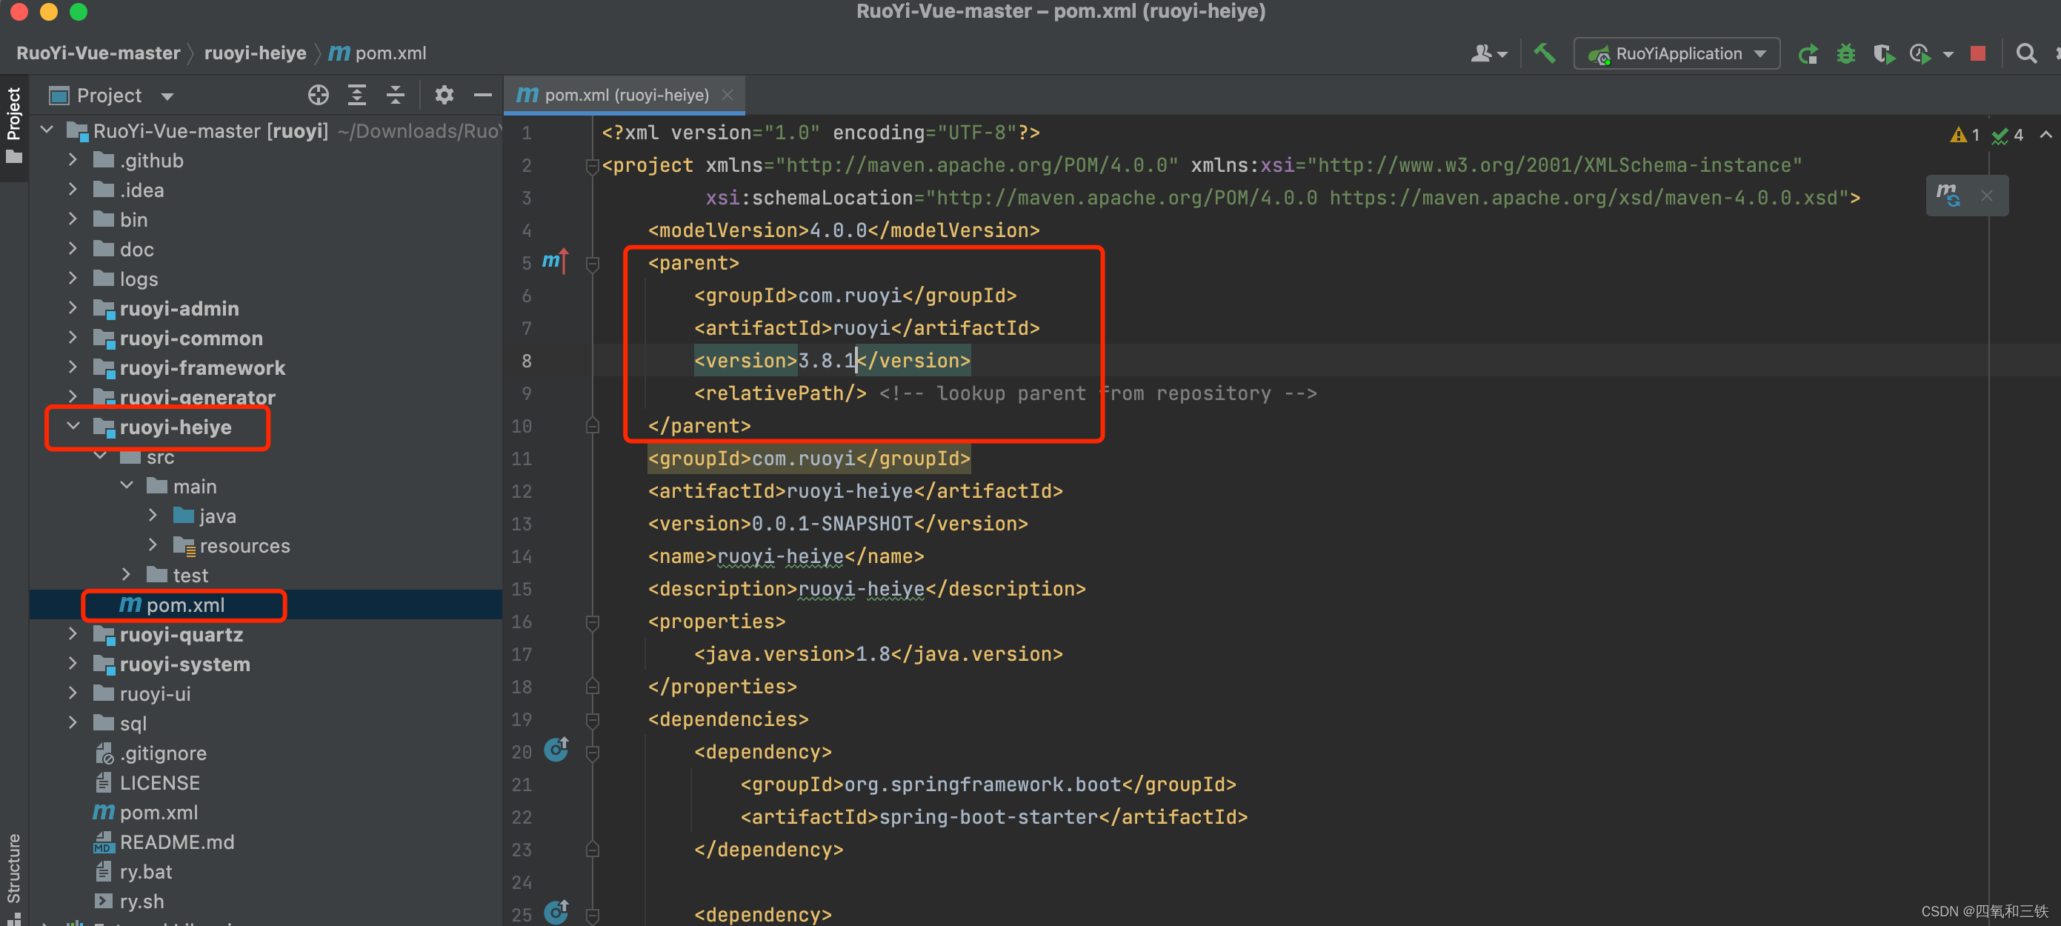This screenshot has width=2061, height=926.
Task: Expand the sql folder
Action: [x=73, y=723]
